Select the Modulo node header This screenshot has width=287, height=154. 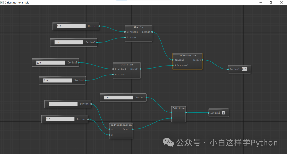coord(138,27)
